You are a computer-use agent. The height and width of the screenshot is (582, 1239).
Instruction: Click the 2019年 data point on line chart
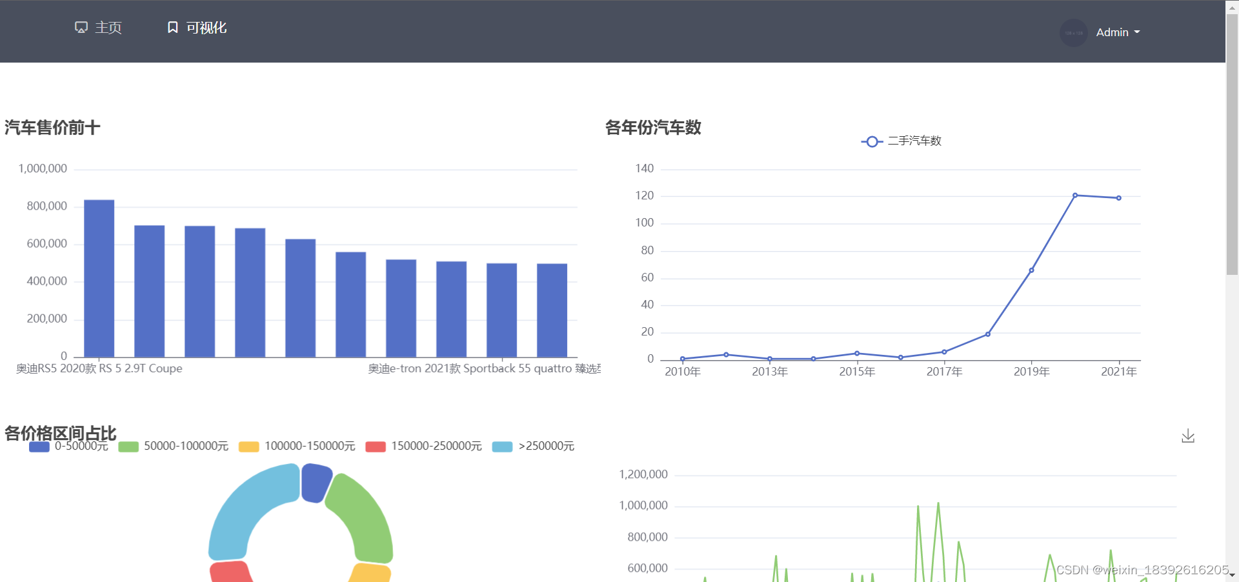click(1031, 270)
